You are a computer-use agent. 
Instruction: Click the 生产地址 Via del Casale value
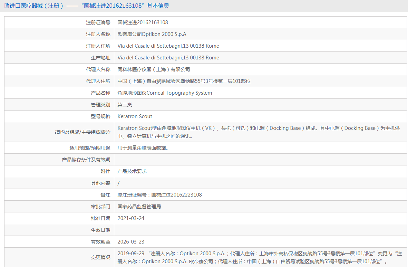tap(168, 58)
